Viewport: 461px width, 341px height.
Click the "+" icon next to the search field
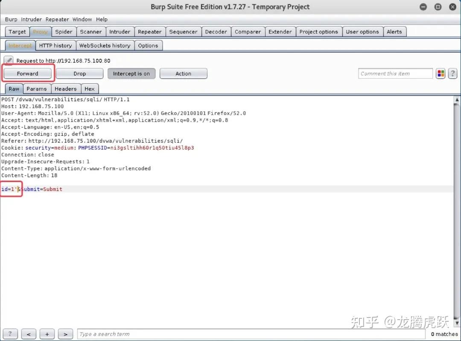click(x=47, y=334)
